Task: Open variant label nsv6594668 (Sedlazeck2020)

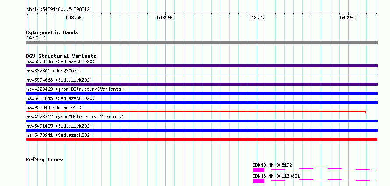Action: [x=60, y=80]
